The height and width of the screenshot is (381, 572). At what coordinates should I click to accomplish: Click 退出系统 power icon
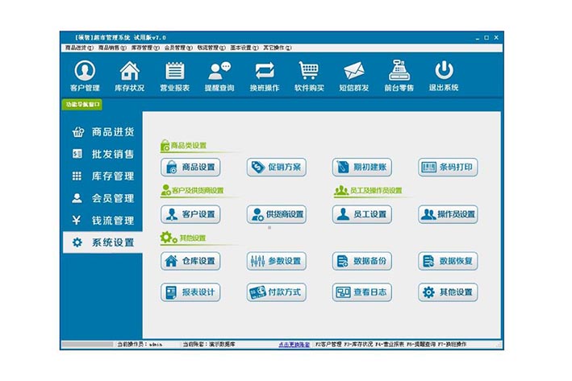tap(444, 76)
